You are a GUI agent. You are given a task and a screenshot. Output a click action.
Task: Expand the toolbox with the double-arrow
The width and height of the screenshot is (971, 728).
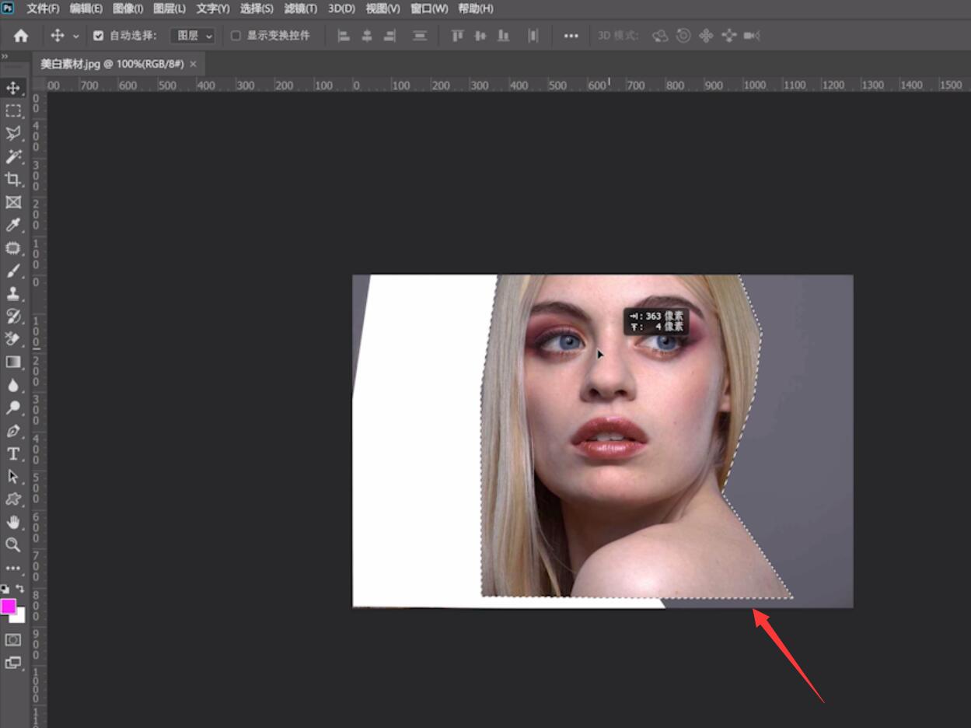[5, 57]
